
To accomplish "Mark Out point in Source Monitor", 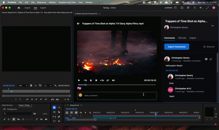I will tap(20, 99).
